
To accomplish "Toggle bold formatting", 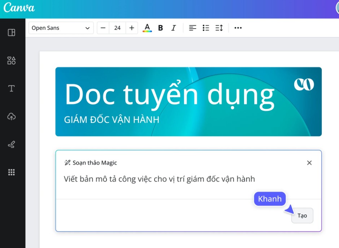I will click(160, 28).
